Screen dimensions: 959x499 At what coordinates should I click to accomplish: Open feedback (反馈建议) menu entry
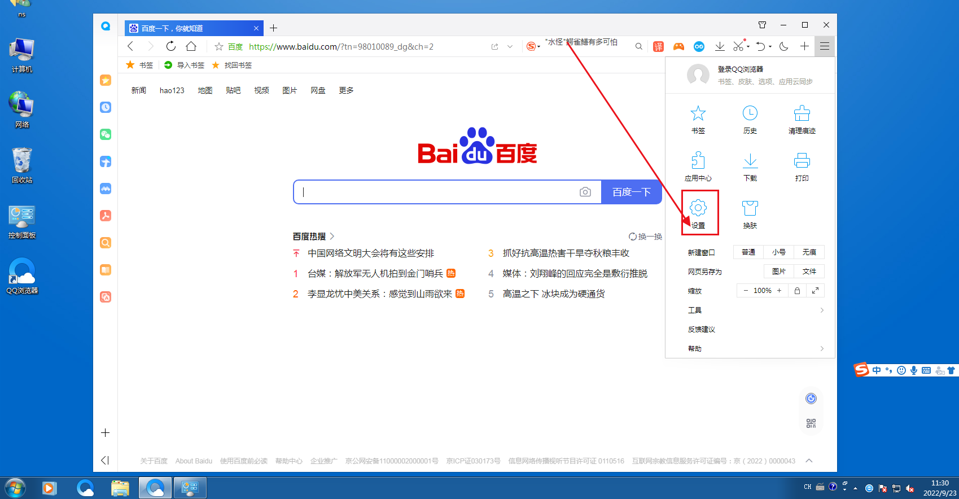tap(702, 330)
